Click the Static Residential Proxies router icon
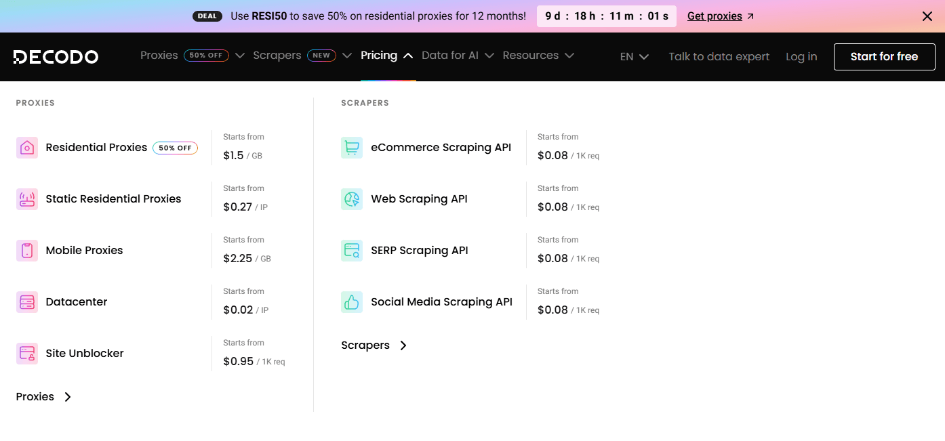 [27, 199]
